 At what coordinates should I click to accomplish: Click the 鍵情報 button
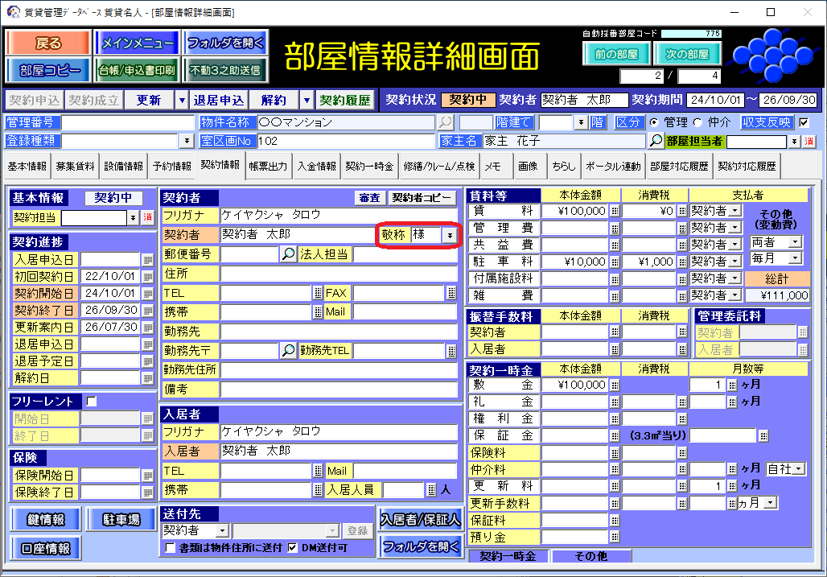45,519
